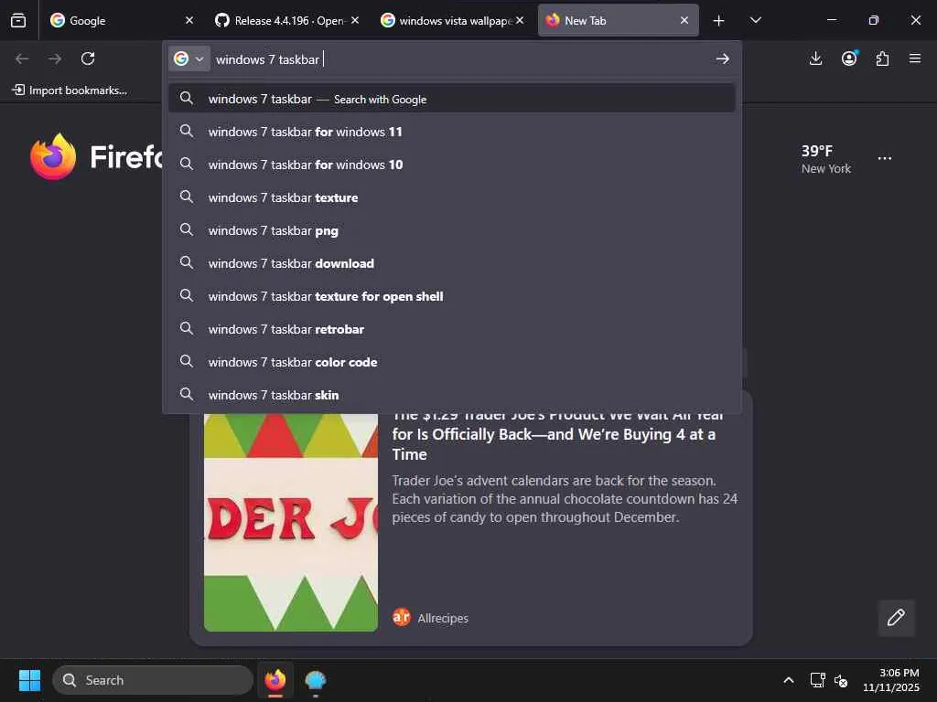Viewport: 937px width, 702px height.
Task: Open the Downloads panel
Action: click(x=815, y=58)
